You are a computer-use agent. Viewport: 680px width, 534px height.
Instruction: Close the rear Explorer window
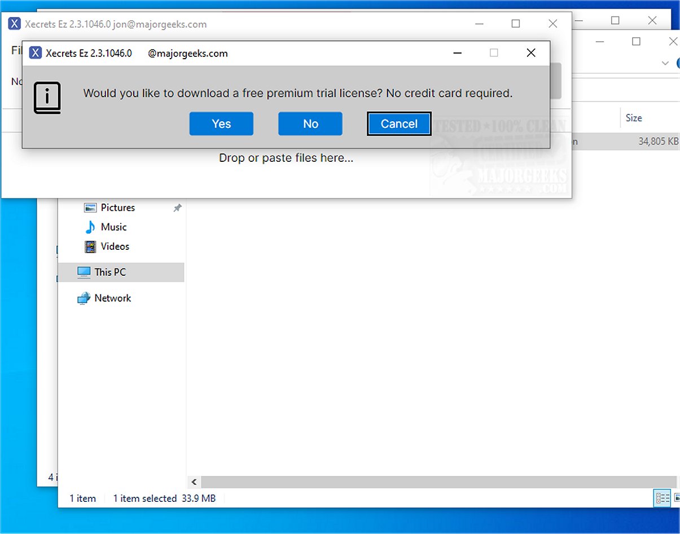tap(652, 21)
